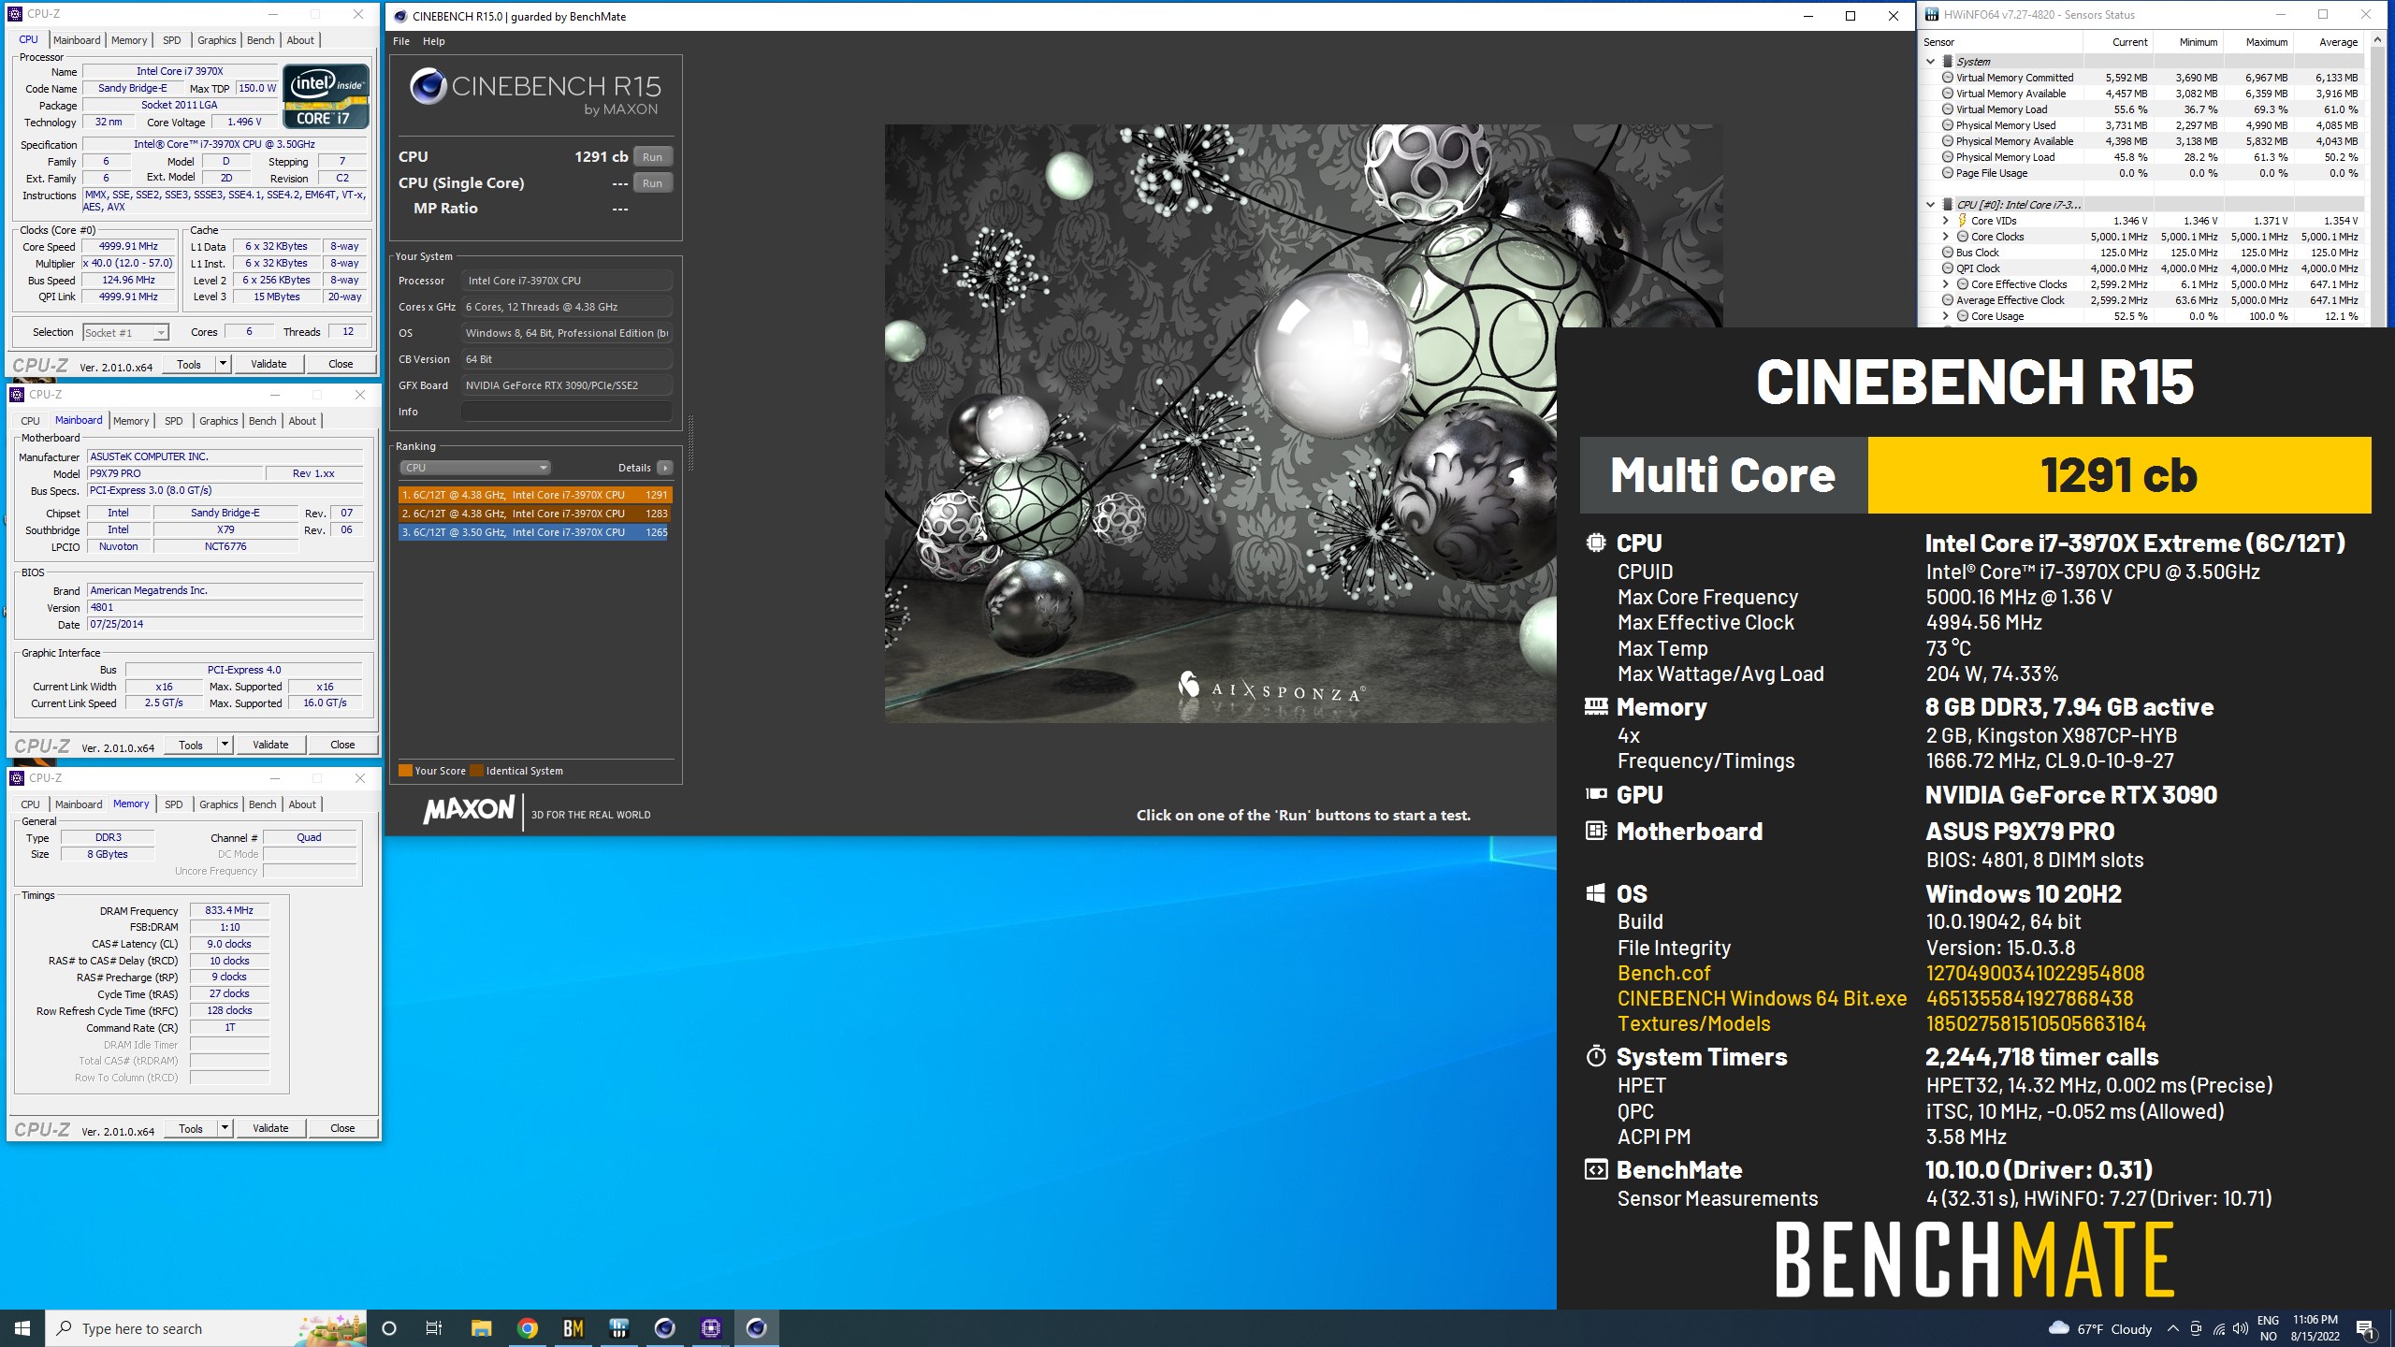The height and width of the screenshot is (1347, 2395).
Task: Click the clock icon beside QPI Clock
Action: (1948, 268)
